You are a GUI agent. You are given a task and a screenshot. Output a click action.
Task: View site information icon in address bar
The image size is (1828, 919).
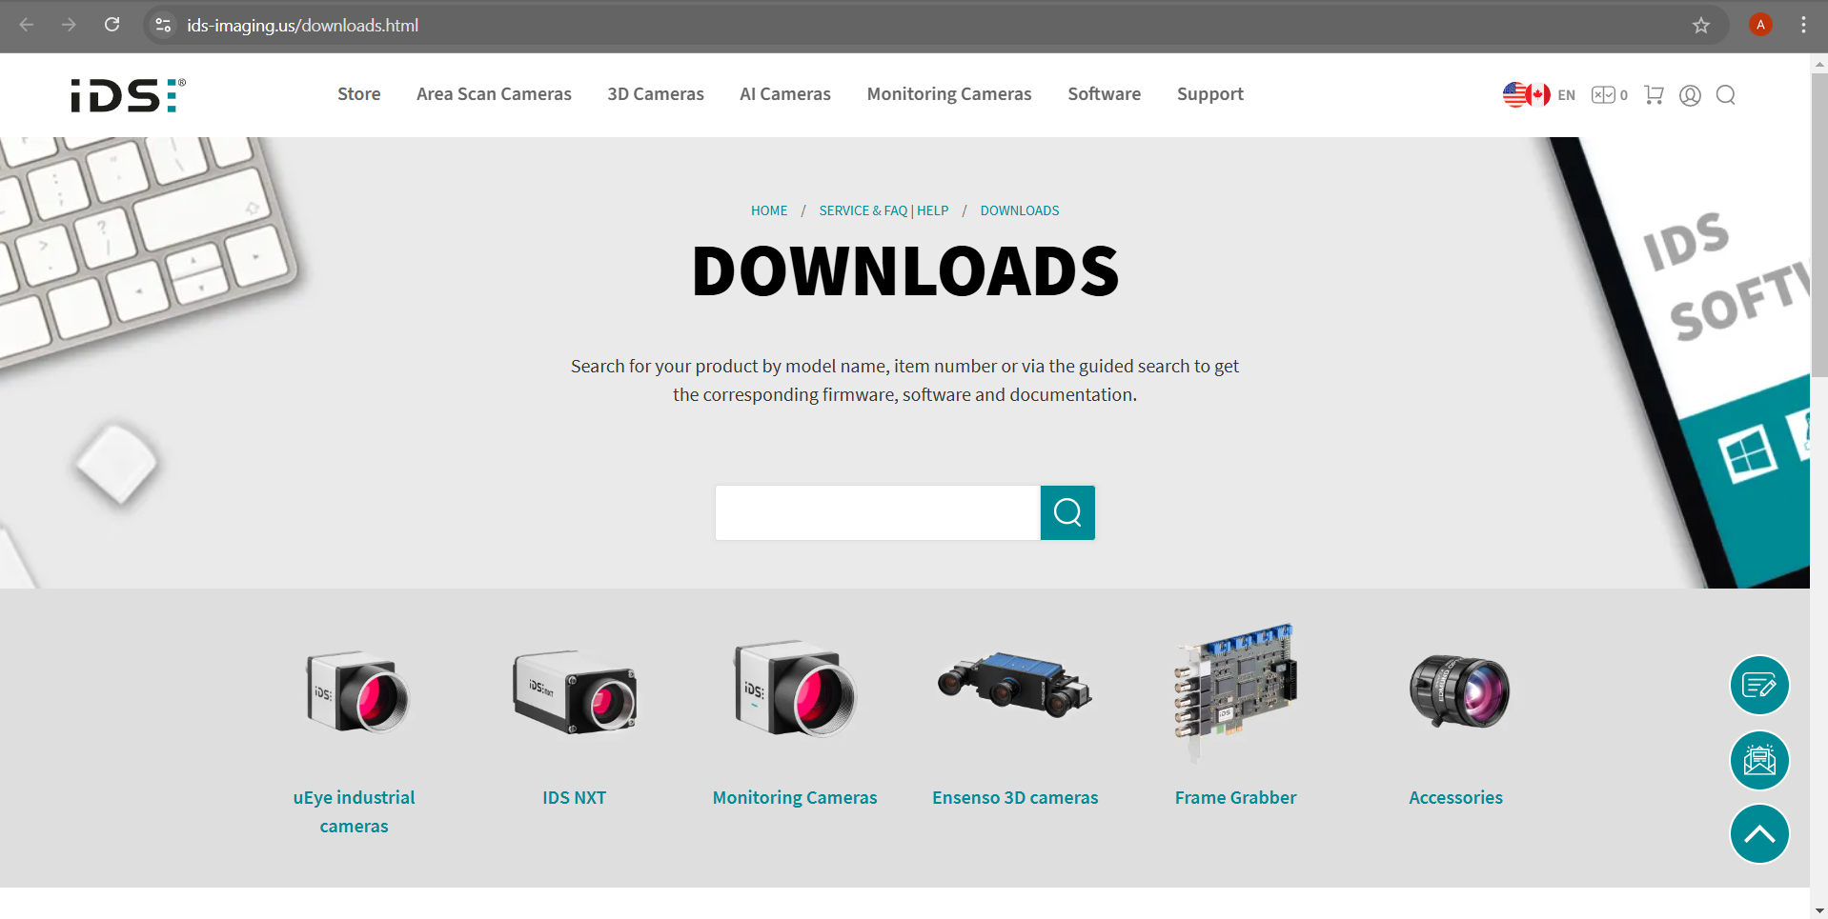coord(164,26)
